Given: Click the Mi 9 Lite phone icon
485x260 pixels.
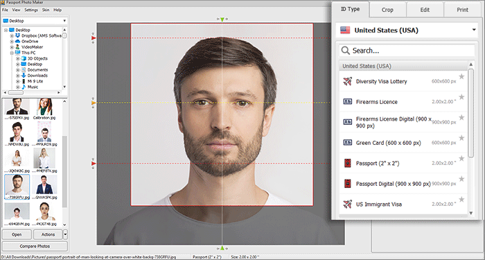Looking at the screenshot, I should tap(24, 81).
